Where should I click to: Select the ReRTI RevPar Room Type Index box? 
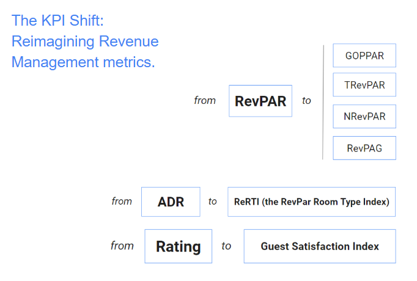pos(311,202)
